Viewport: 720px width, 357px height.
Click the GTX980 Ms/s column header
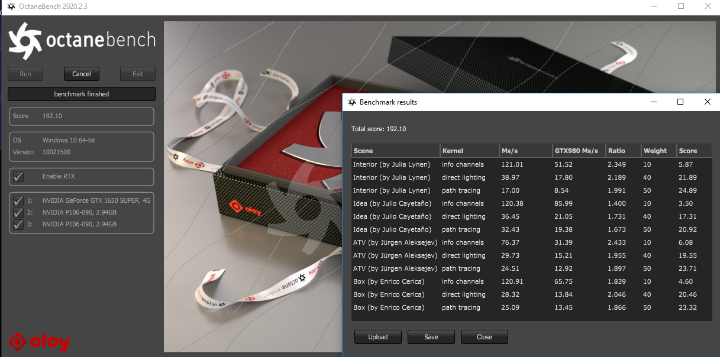point(579,151)
